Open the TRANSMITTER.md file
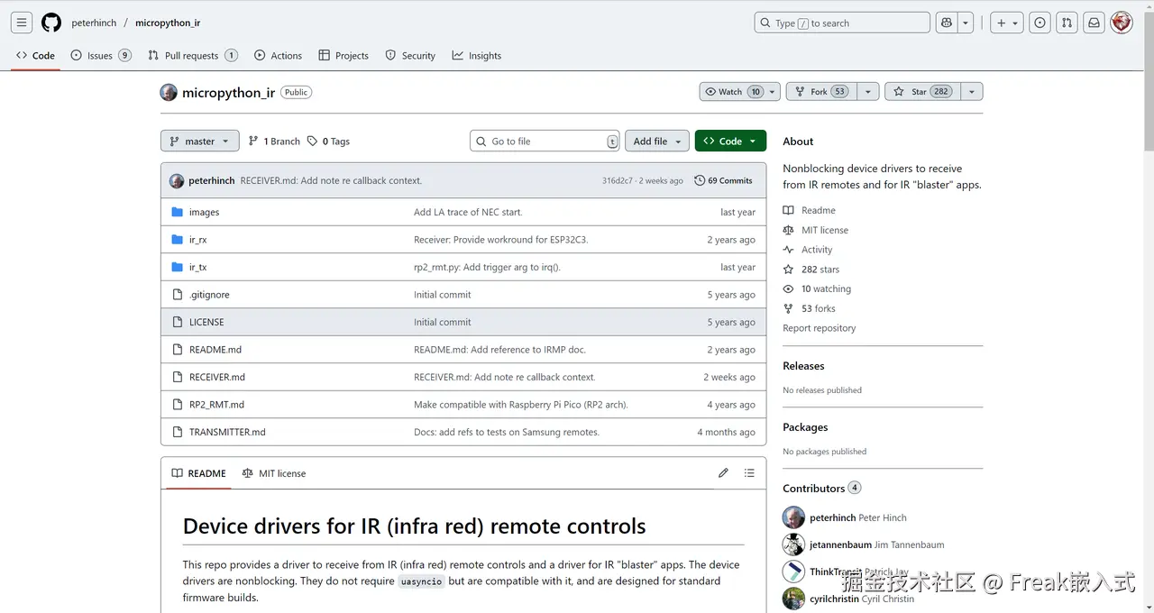 point(227,432)
